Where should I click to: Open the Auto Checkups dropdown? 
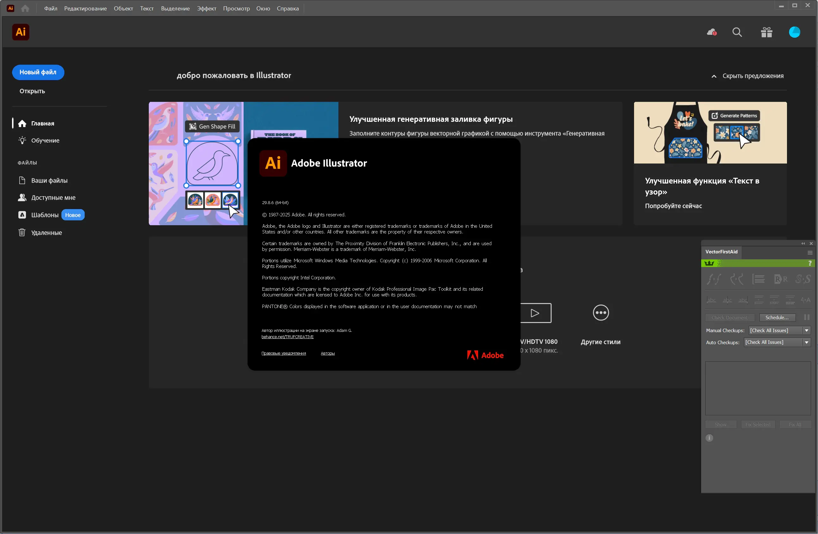[x=806, y=342]
